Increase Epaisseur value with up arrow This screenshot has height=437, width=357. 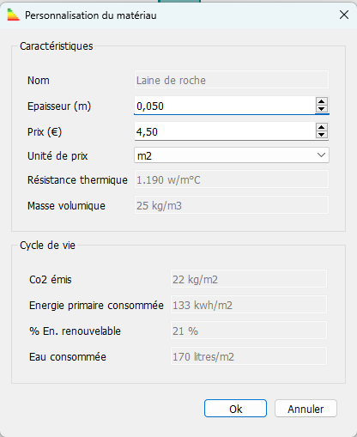(x=322, y=101)
